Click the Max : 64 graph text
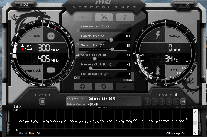This screenshot has height=137, width=207. [x=34, y=133]
